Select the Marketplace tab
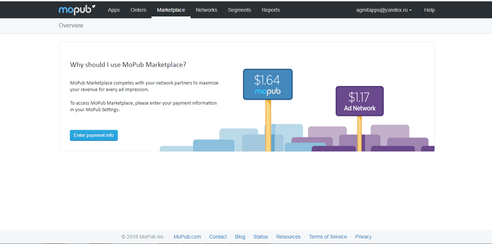The height and width of the screenshot is (244, 492). [x=171, y=10]
